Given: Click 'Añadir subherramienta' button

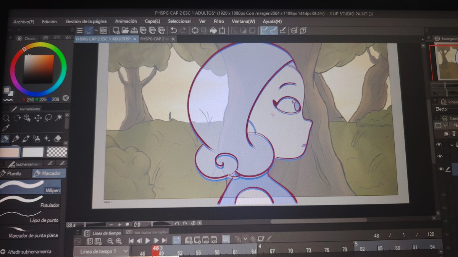Looking at the screenshot, I should (26, 252).
